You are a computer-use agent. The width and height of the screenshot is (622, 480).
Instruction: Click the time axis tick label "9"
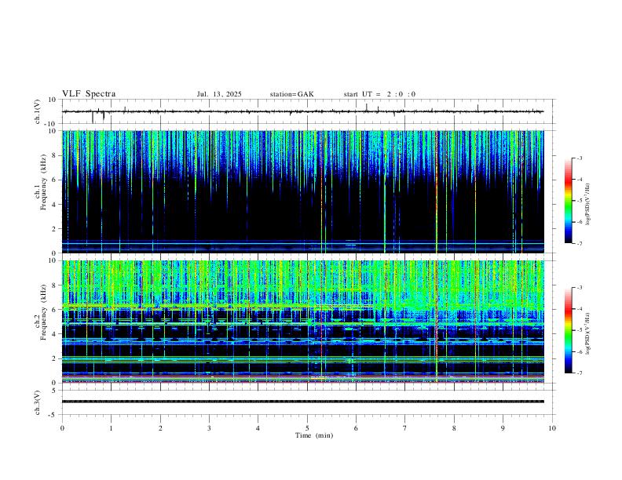tap(503, 428)
